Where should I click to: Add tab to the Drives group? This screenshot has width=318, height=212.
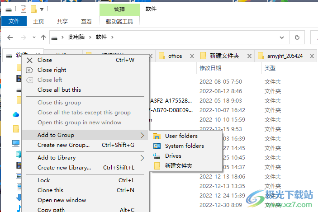tap(186, 156)
